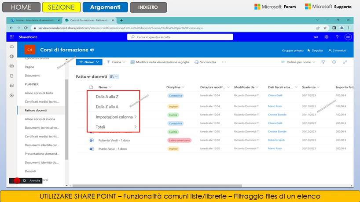Open more commands ellipsis in toolbar

coord(224,62)
